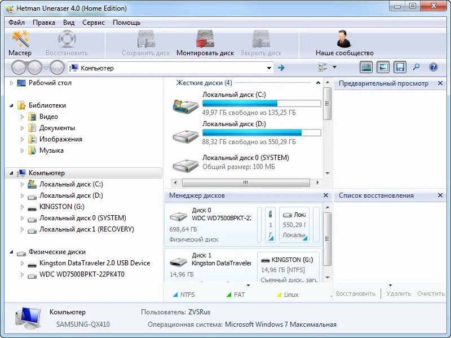
Task: Collapse the Компьютер tree node
Action: [11, 173]
